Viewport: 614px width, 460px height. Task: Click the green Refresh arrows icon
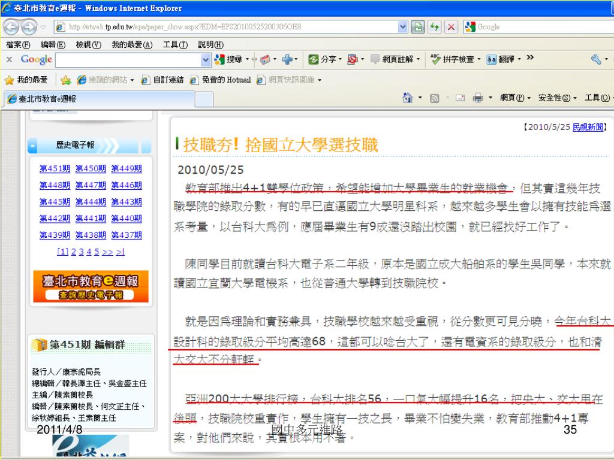tap(435, 27)
